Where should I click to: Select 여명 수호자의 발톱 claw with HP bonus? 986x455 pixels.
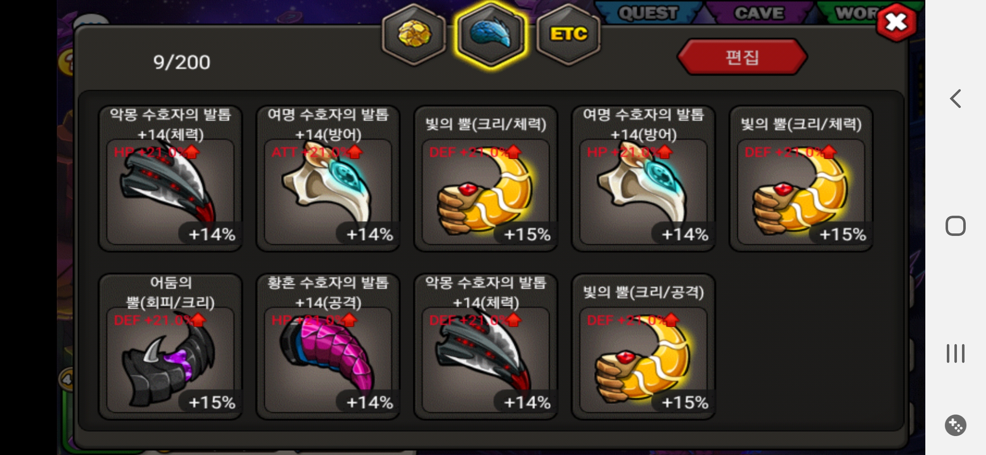(643, 179)
